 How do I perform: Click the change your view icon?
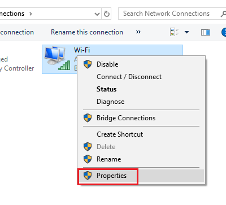tap(174, 32)
